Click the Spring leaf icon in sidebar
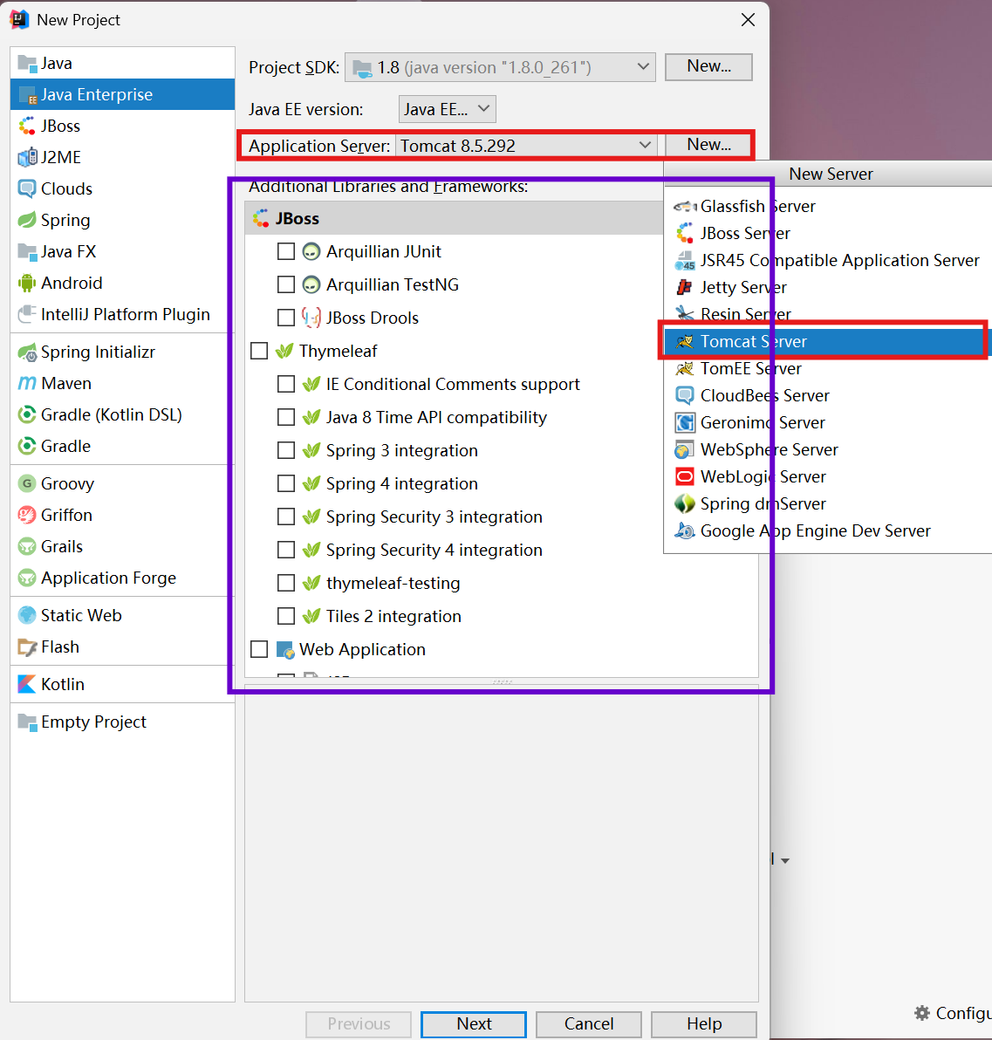The width and height of the screenshot is (992, 1040). (27, 220)
